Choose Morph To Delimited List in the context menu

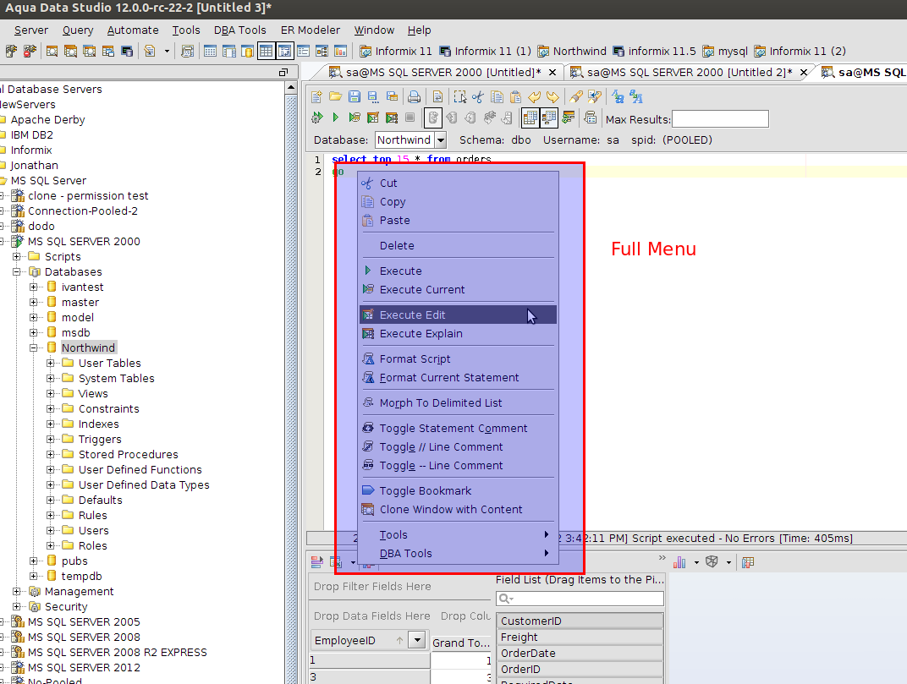(458, 403)
